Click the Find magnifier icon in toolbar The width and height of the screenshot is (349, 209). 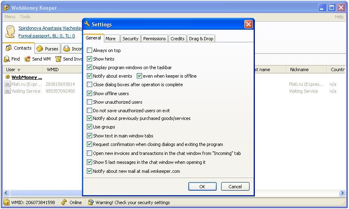pos(7,59)
